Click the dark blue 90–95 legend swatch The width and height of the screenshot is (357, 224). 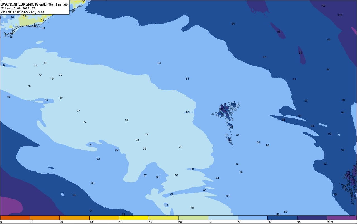pos(282,218)
